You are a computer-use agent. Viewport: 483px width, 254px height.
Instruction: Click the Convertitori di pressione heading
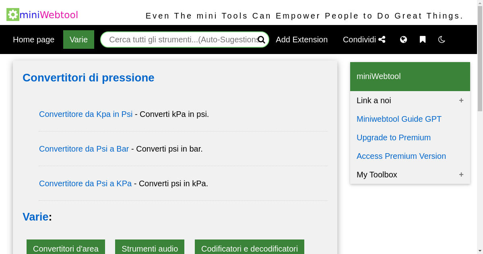click(89, 77)
